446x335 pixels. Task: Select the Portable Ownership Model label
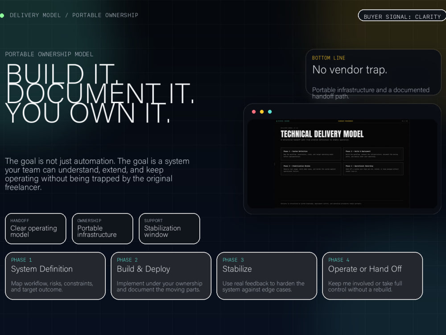(x=49, y=54)
